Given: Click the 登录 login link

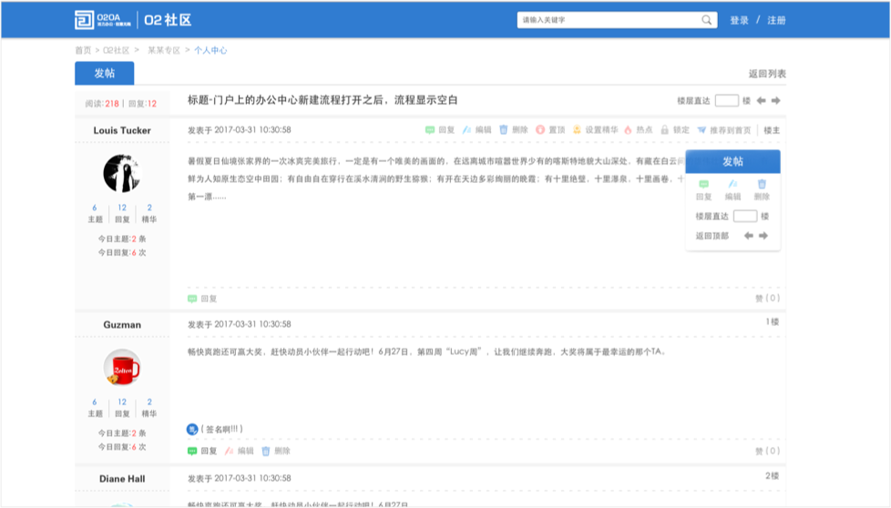Looking at the screenshot, I should pos(739,20).
